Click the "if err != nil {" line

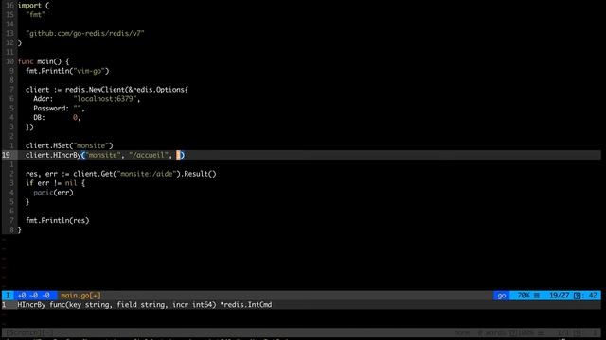click(x=55, y=183)
